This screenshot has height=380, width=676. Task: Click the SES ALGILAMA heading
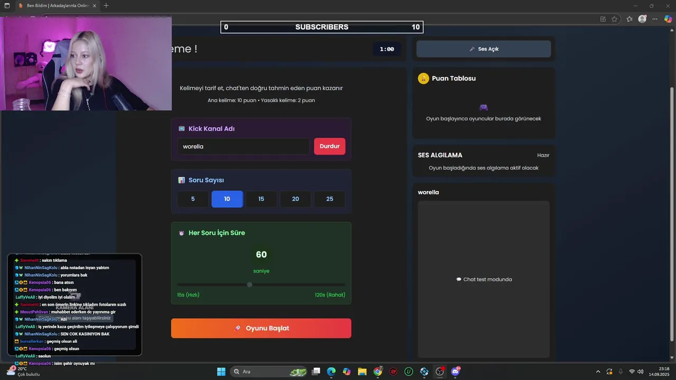[x=440, y=155]
